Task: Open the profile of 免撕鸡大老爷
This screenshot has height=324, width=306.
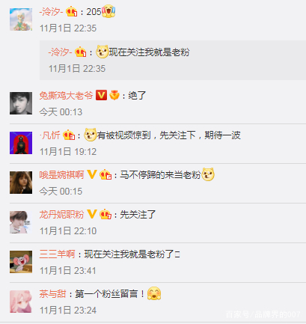Action: pos(66,95)
